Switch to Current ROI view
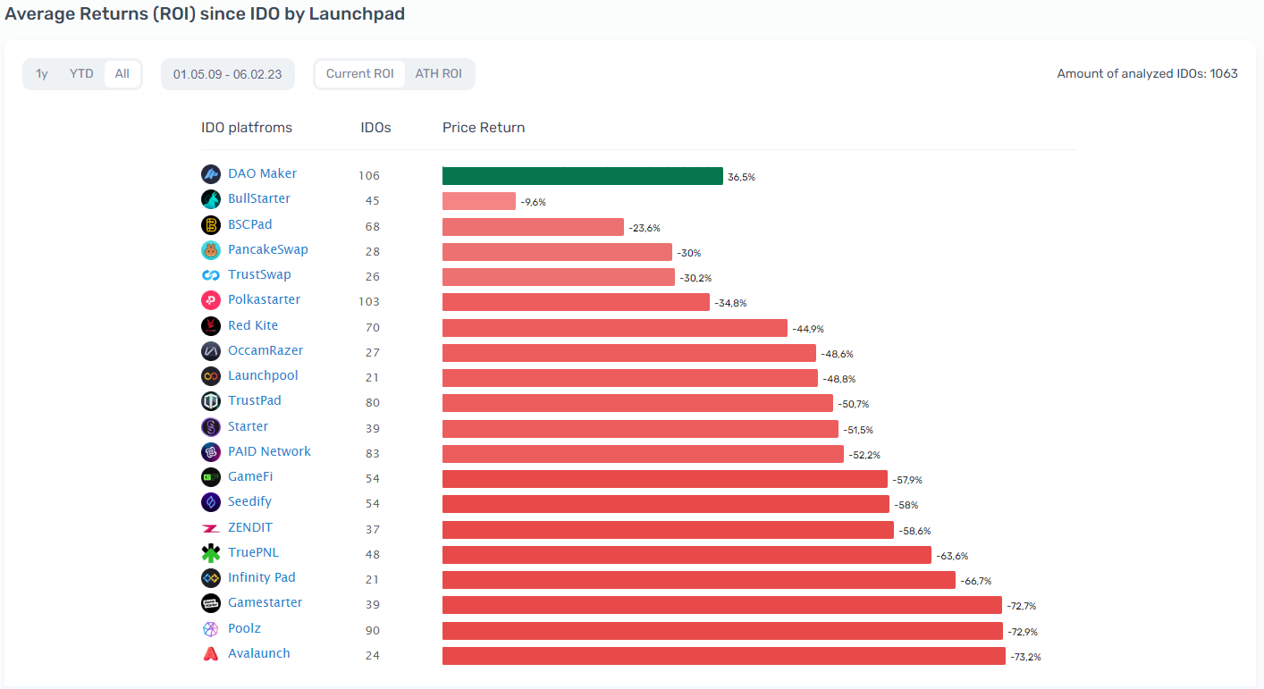This screenshot has height=689, width=1264. [360, 74]
